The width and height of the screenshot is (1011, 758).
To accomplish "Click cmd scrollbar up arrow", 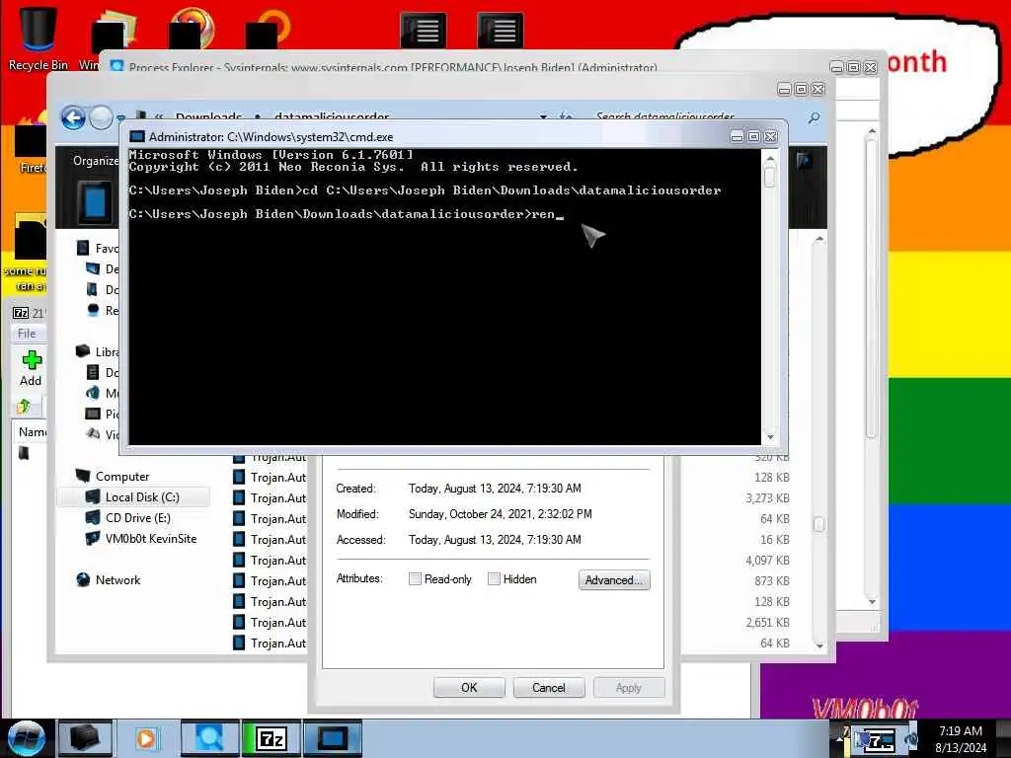I will (770, 158).
